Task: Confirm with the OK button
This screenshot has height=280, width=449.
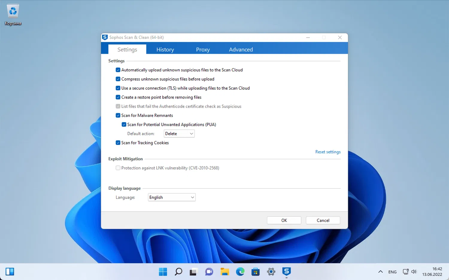Action: click(x=284, y=220)
